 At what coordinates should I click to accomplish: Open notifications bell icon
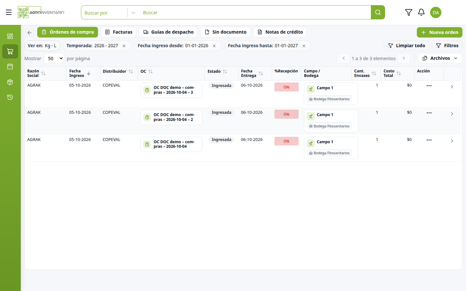[x=421, y=12]
